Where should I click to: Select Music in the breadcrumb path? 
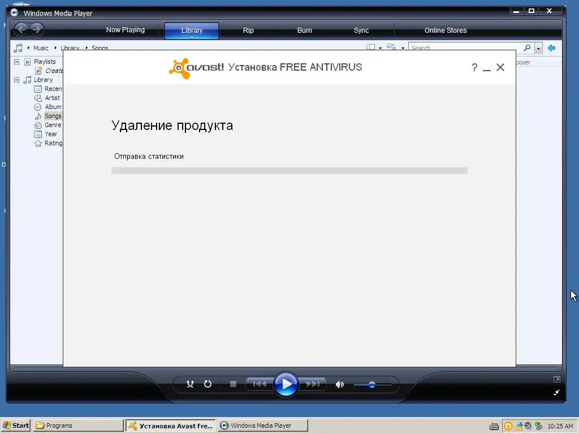41,48
